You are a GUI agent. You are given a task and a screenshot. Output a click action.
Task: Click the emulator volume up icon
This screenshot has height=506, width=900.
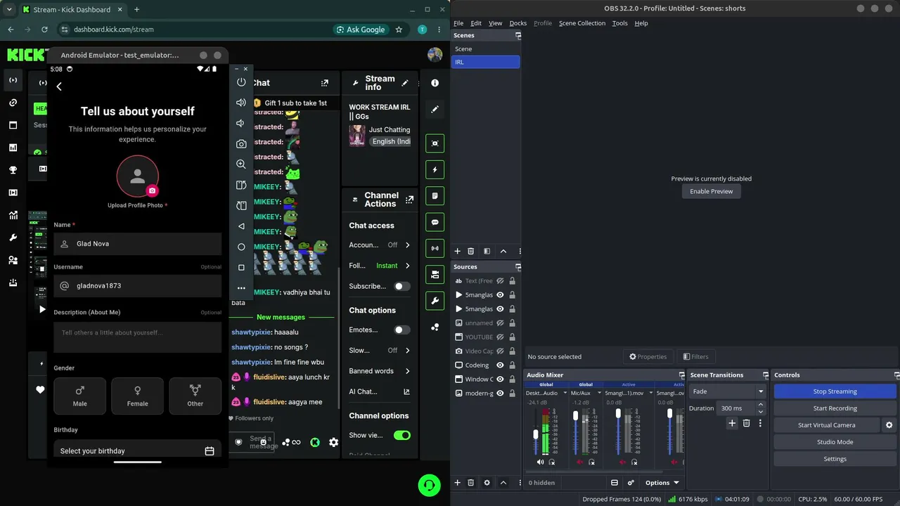241,103
